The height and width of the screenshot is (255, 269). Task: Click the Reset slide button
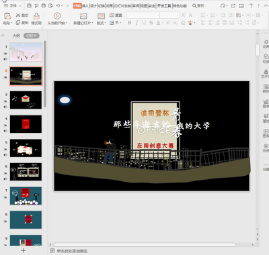(x=116, y=15)
